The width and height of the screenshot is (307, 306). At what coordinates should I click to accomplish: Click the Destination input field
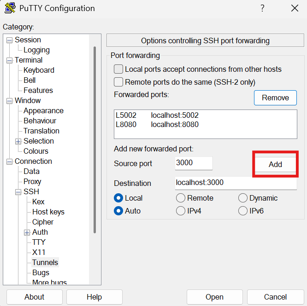tap(236, 183)
